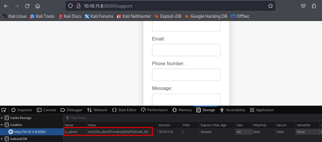Click the shield tracking protection icon
The width and height of the screenshot is (322, 142).
[x=70, y=6]
